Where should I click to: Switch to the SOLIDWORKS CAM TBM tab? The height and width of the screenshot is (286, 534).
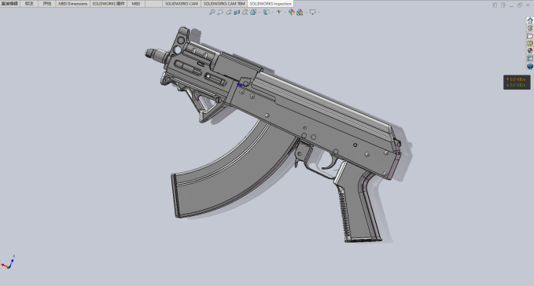pos(224,4)
